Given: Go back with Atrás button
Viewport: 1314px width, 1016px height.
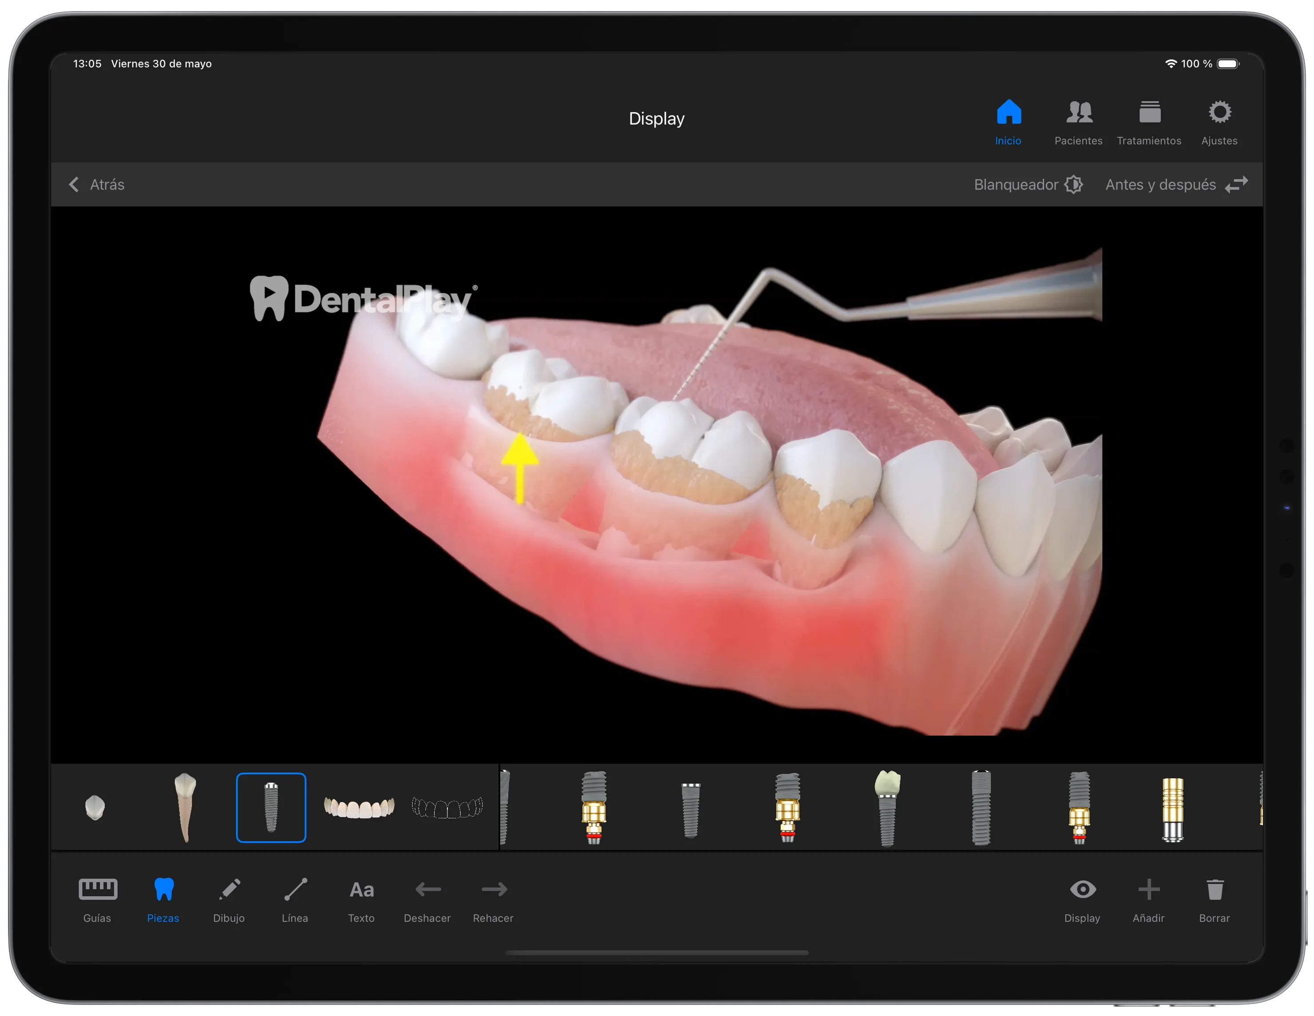Looking at the screenshot, I should click(x=97, y=185).
